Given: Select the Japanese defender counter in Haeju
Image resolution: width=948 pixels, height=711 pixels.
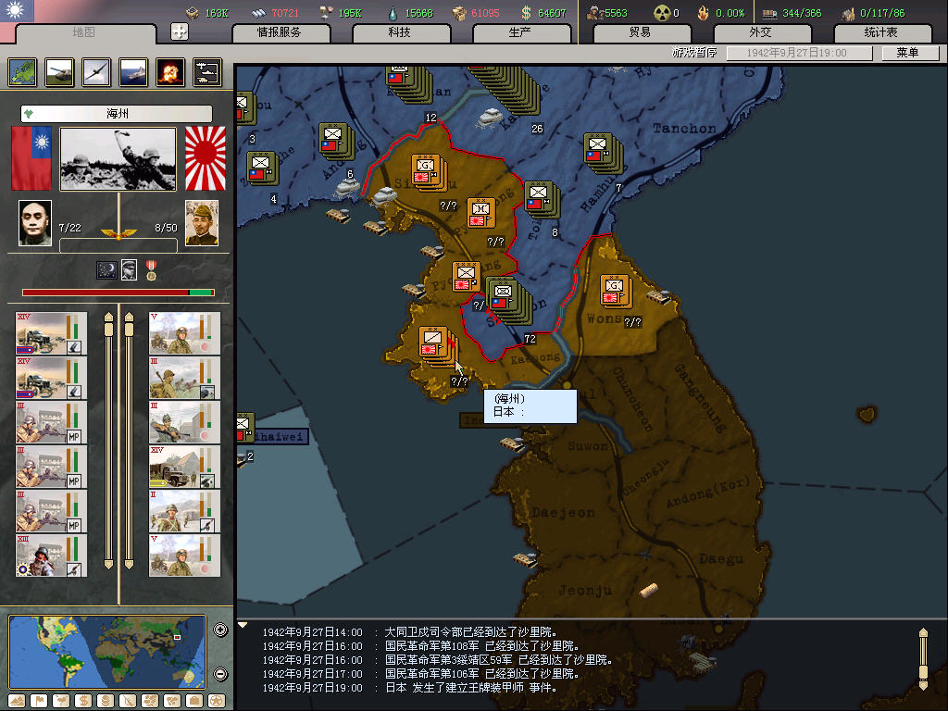Looking at the screenshot, I should coord(438,346).
